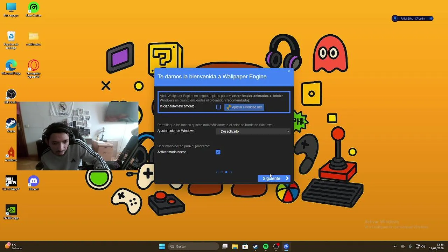
Task: Switch to OBS Studio in taskbar
Action: (x=276, y=246)
